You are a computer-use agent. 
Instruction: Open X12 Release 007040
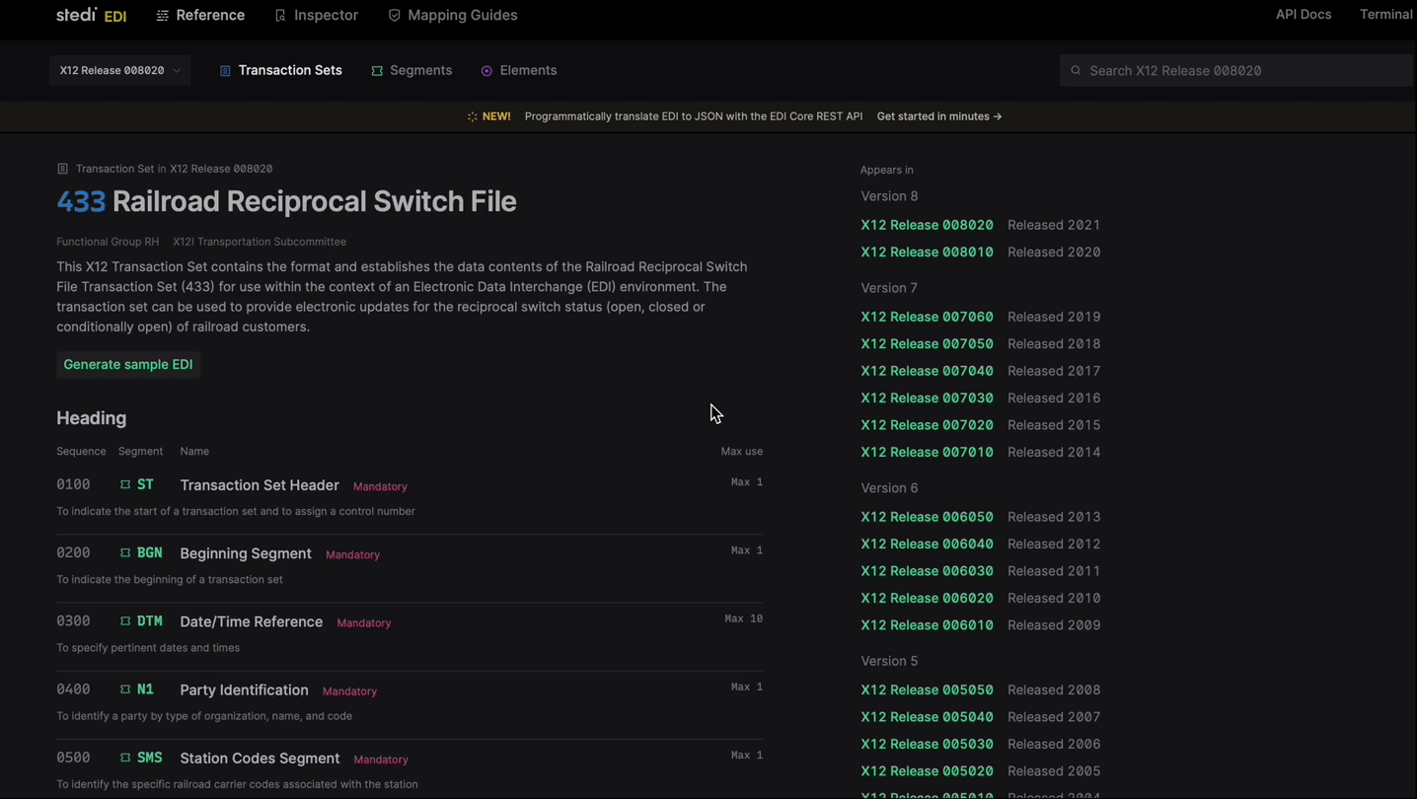click(927, 371)
